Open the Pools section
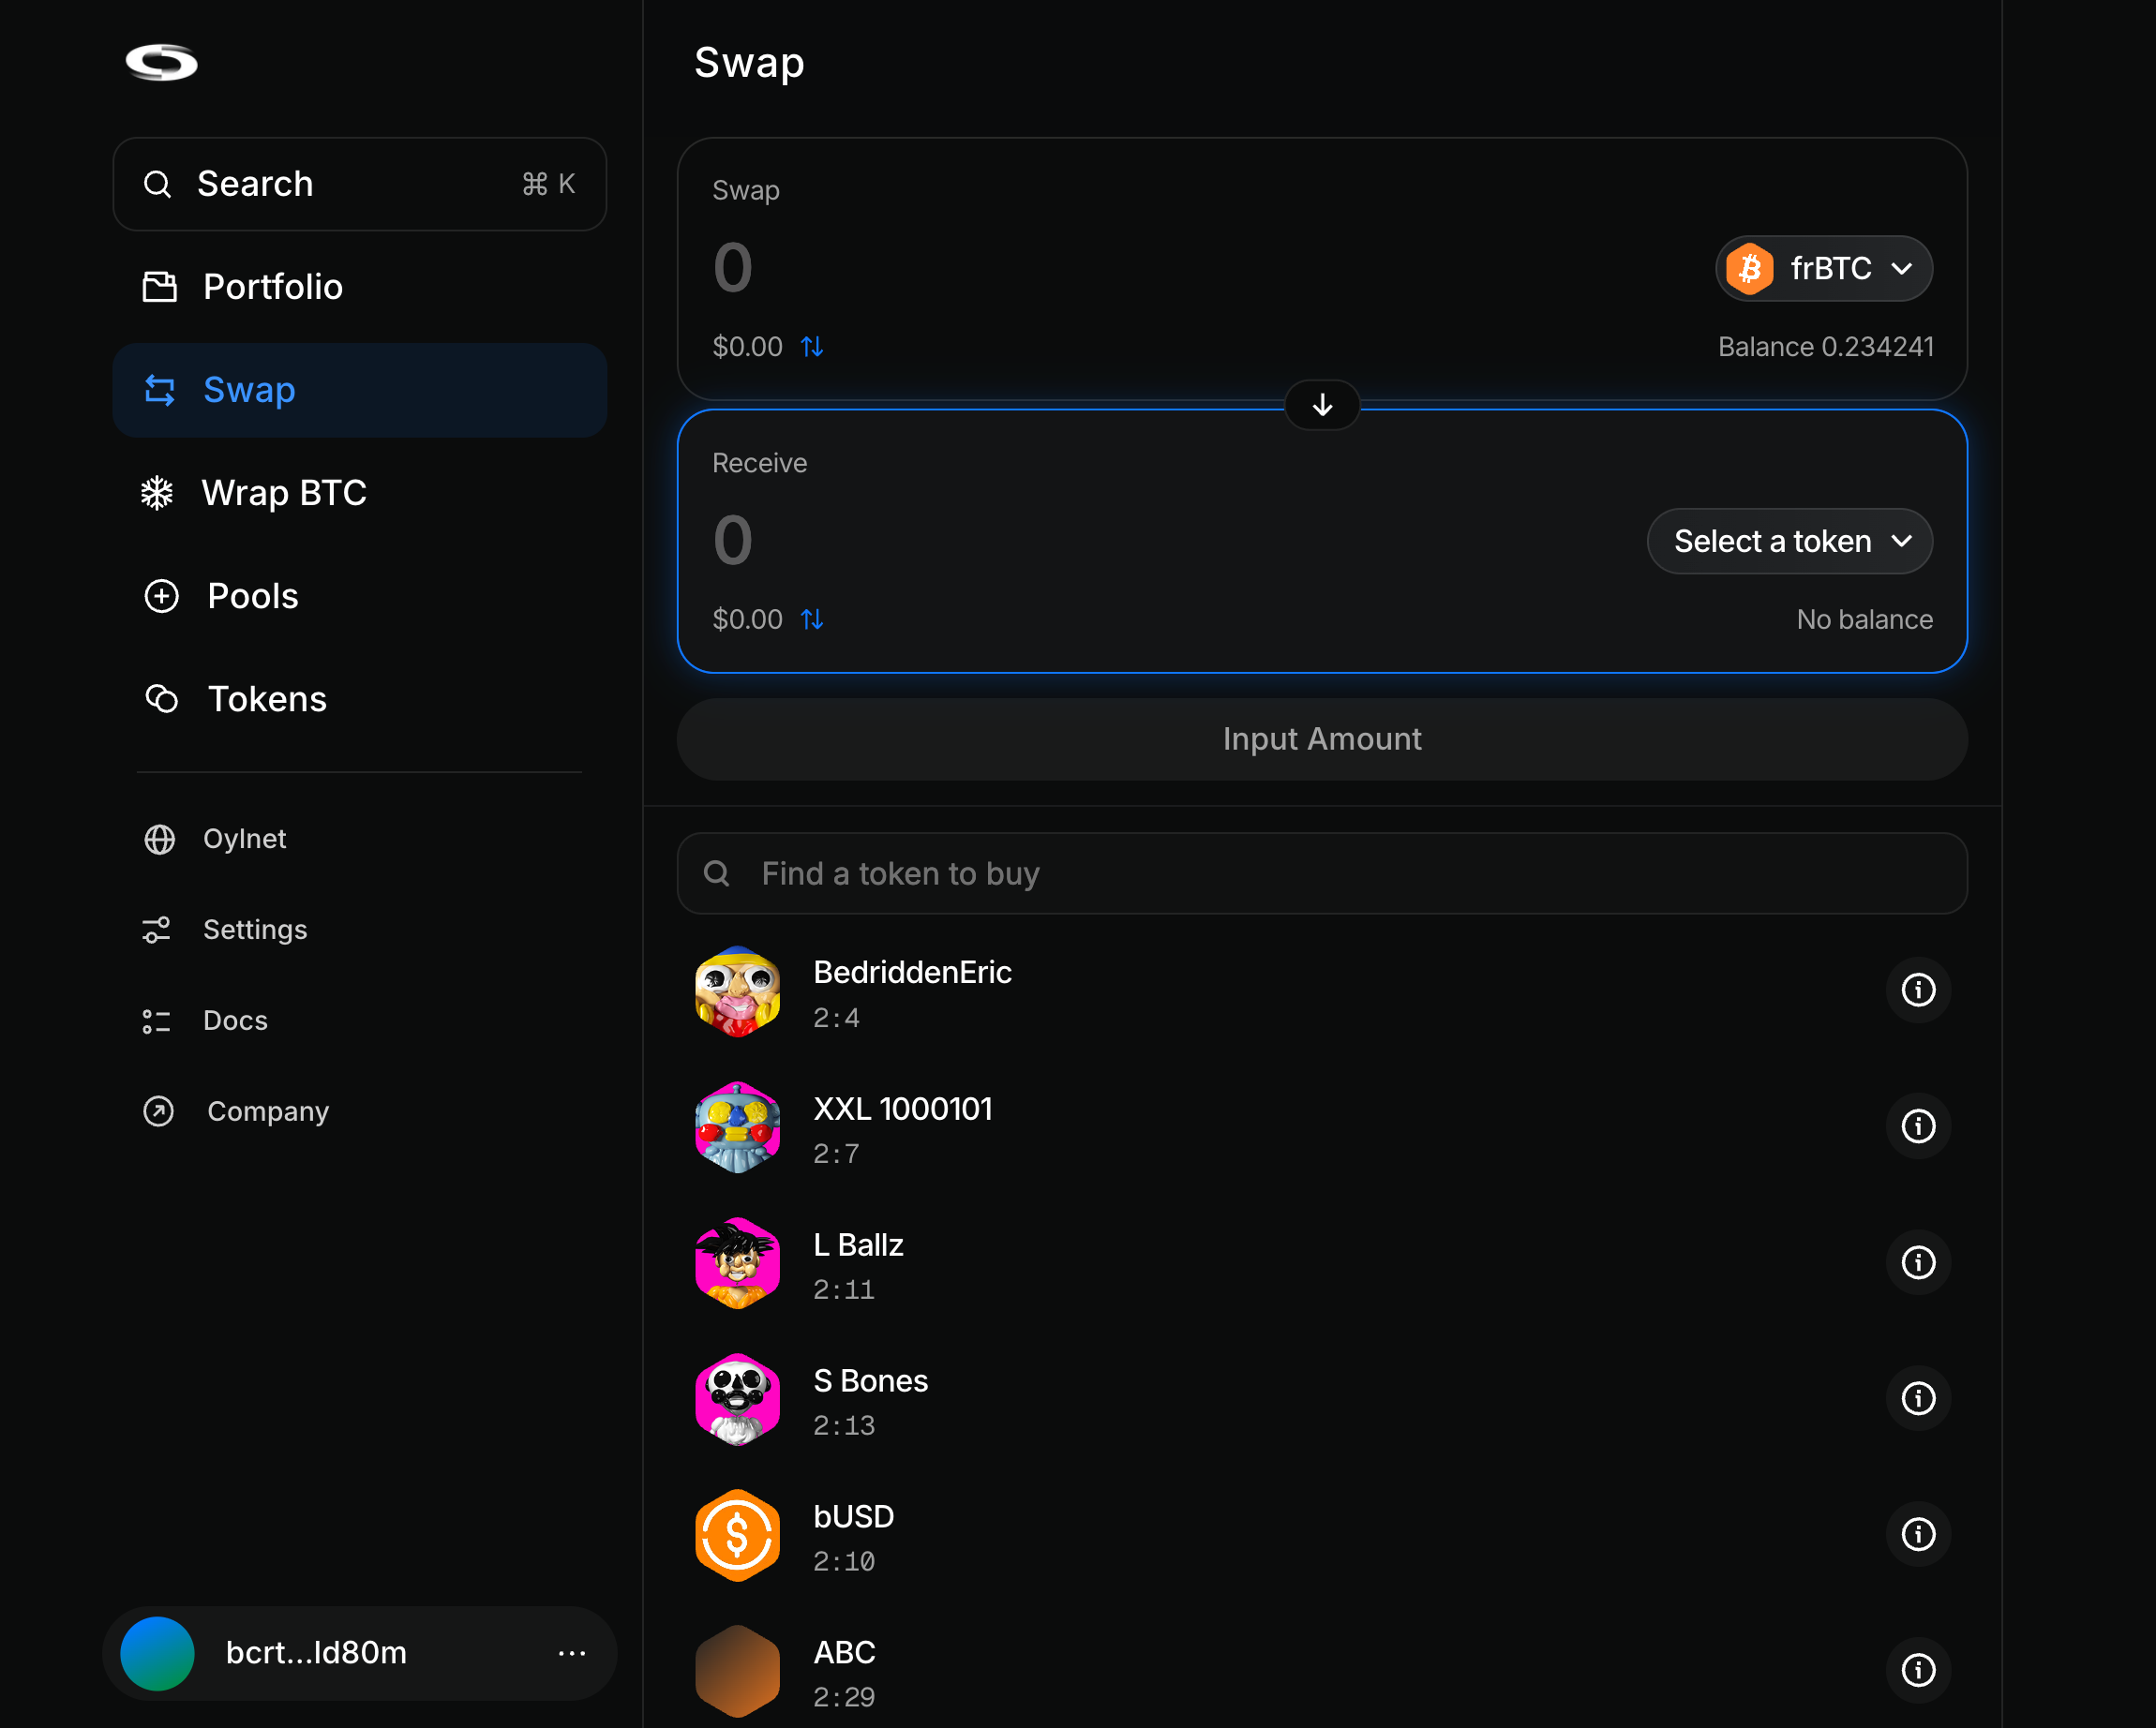The image size is (2156, 1728). click(x=359, y=596)
